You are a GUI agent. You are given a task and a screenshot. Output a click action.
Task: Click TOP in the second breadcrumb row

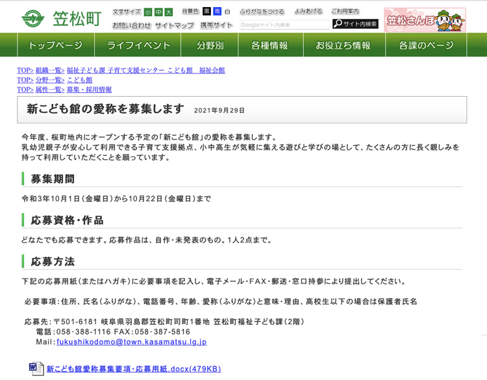25,80
